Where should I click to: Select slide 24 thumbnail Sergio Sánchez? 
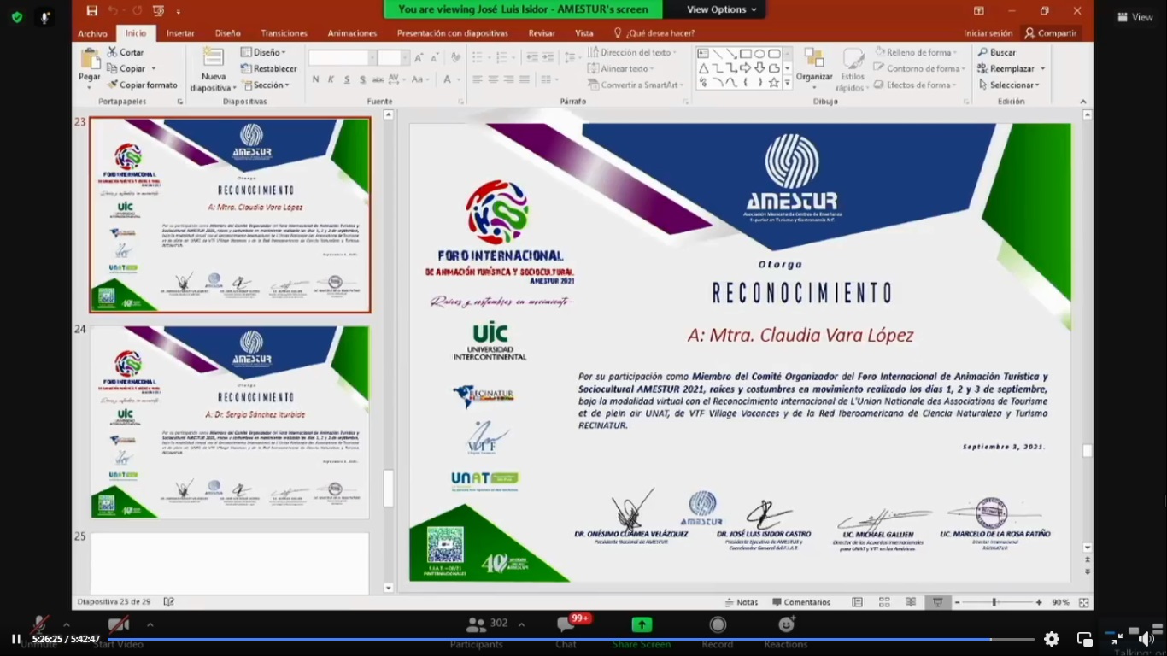click(x=230, y=422)
